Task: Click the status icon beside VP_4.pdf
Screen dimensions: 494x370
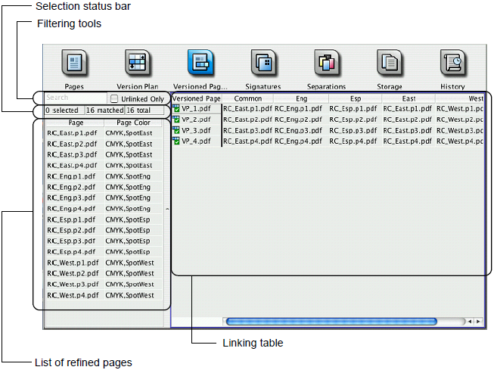Action: pos(176,141)
